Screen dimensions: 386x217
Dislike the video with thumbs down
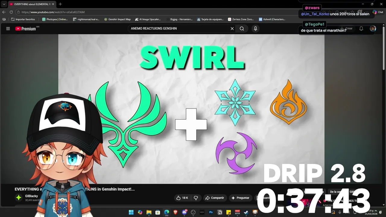(x=196, y=198)
